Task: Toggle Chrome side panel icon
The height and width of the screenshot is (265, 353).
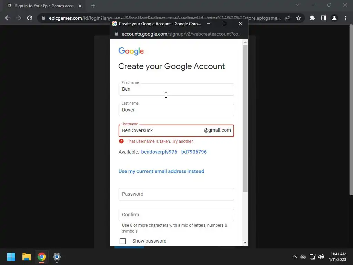Action: click(x=323, y=18)
